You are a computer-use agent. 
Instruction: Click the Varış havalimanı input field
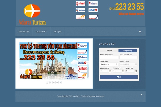129,58
